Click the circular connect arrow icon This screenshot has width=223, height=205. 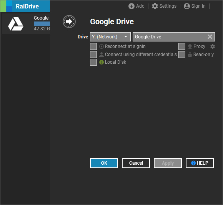click(x=69, y=21)
